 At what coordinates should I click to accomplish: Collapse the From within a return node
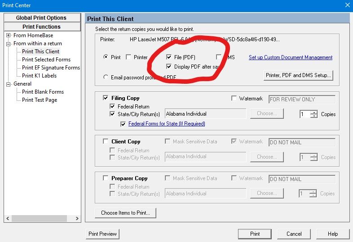(9, 43)
